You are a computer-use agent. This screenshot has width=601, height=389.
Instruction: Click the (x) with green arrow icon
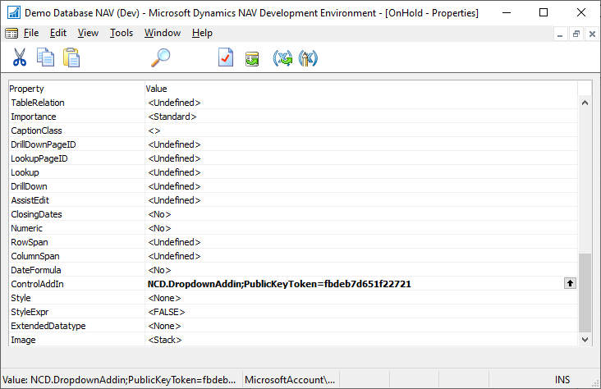(x=282, y=58)
